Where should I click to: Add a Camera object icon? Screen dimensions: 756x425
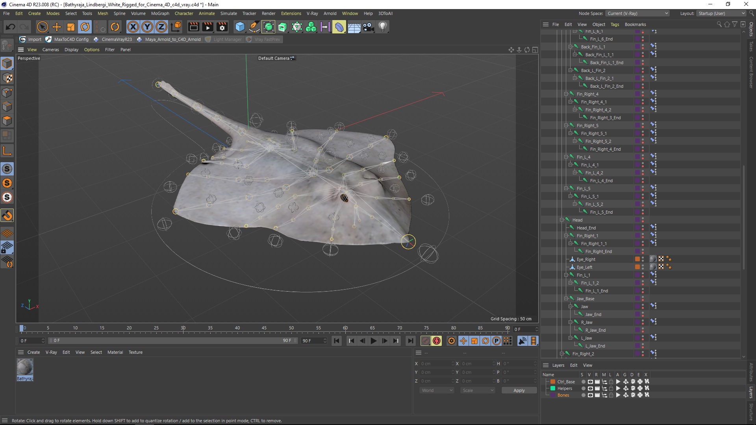[368, 27]
